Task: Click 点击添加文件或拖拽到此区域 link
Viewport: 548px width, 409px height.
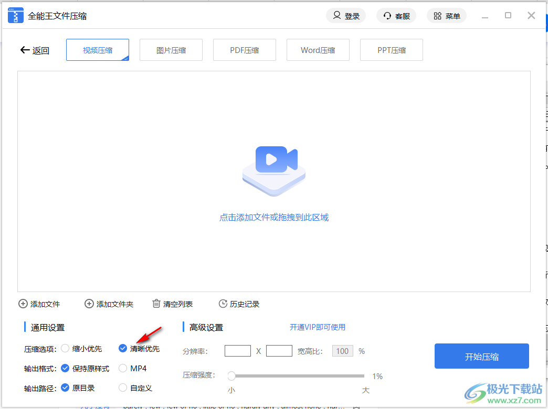Action: click(274, 218)
